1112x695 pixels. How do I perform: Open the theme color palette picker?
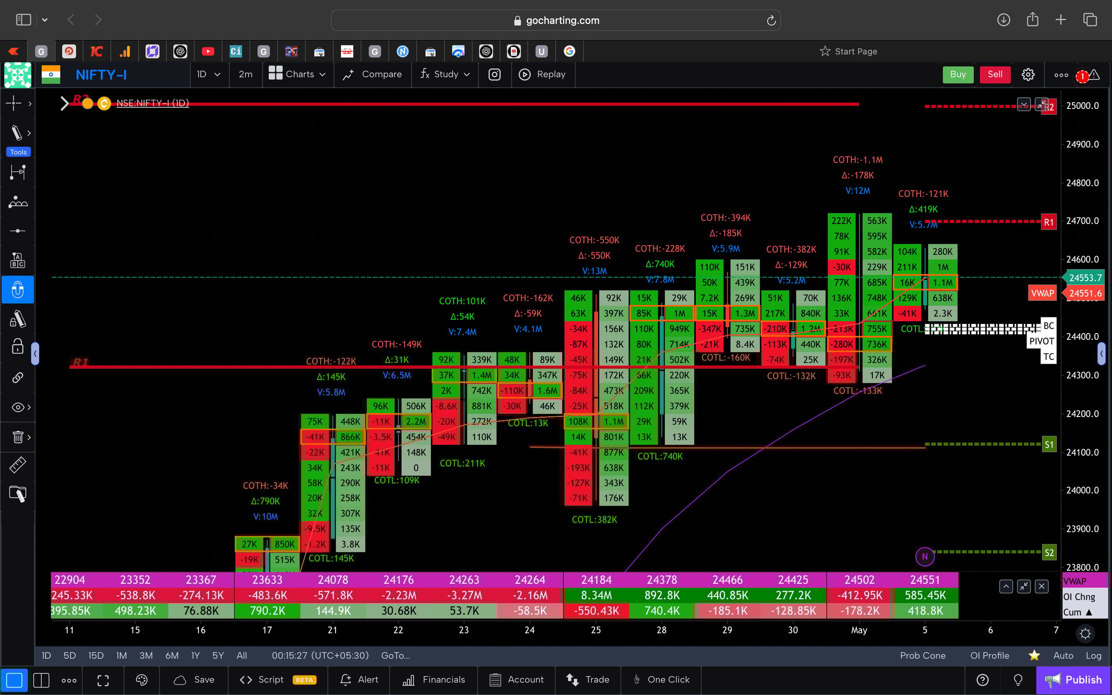click(x=141, y=680)
